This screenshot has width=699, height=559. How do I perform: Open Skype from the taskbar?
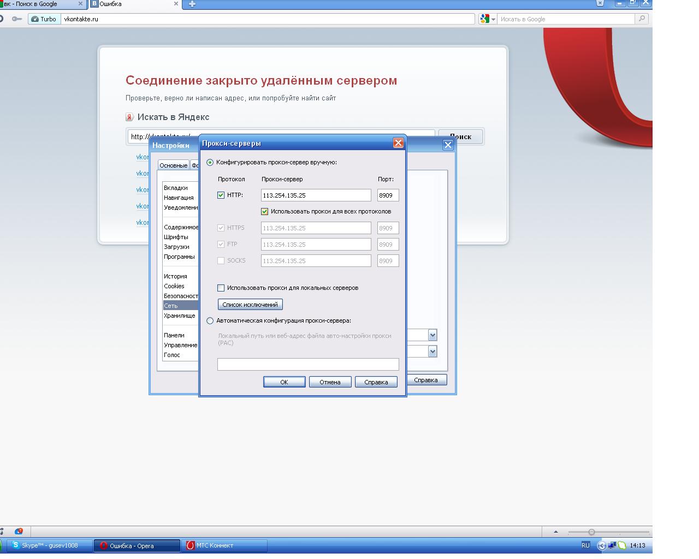pyautogui.click(x=49, y=545)
